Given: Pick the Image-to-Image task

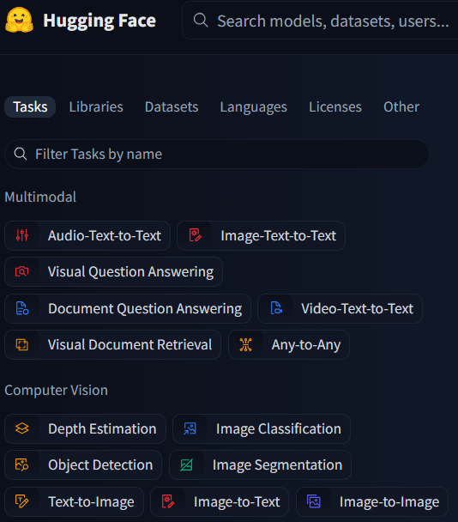Looking at the screenshot, I should point(372,501).
